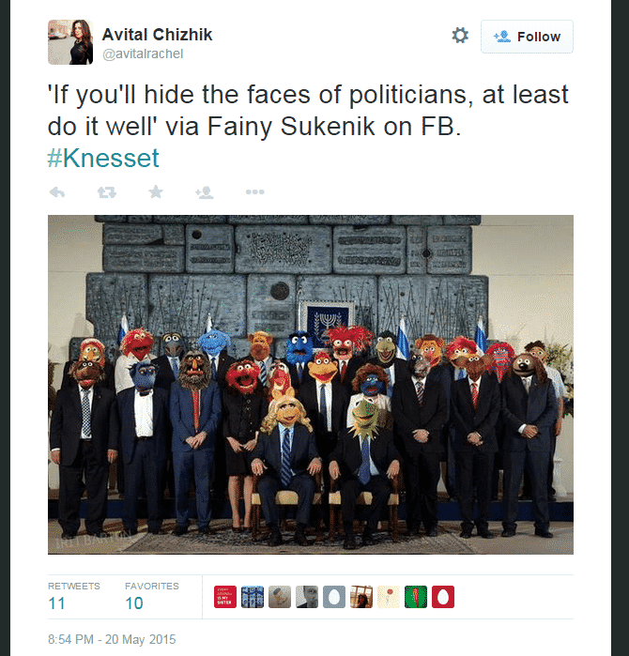Open the grey-blue egg default avatar
This screenshot has height=656, width=629.
coord(334,597)
